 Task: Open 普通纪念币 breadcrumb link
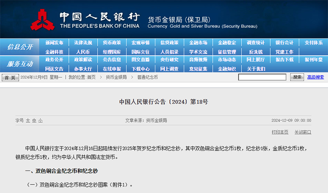(x=147, y=77)
